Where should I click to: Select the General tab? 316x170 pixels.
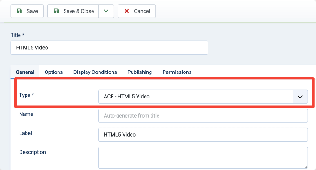(x=25, y=72)
